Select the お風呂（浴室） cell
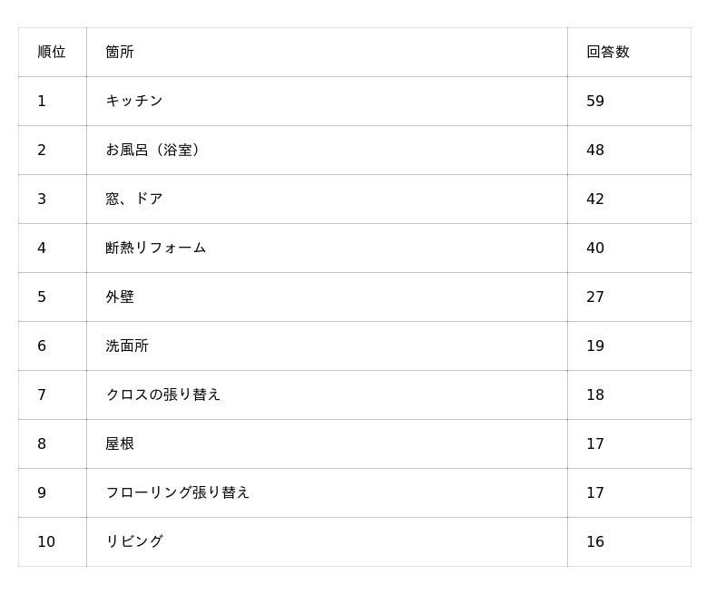The width and height of the screenshot is (726, 594). (x=152, y=150)
